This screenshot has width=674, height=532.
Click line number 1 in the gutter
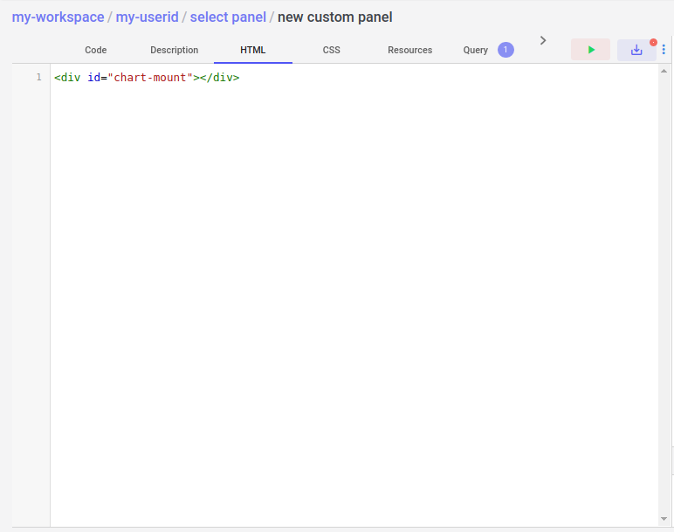coord(38,78)
